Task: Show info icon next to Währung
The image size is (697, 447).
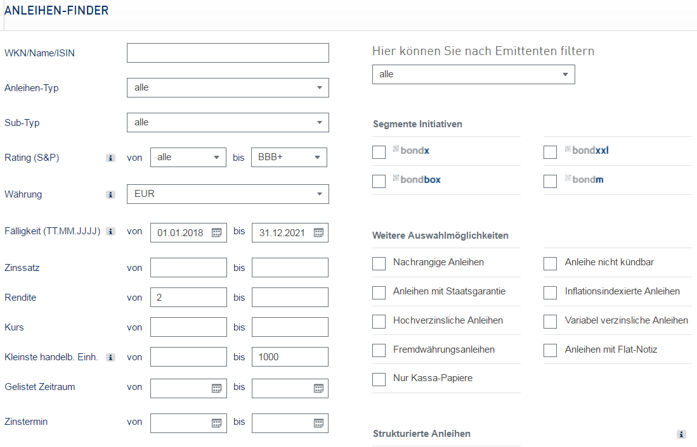Action: (110, 194)
